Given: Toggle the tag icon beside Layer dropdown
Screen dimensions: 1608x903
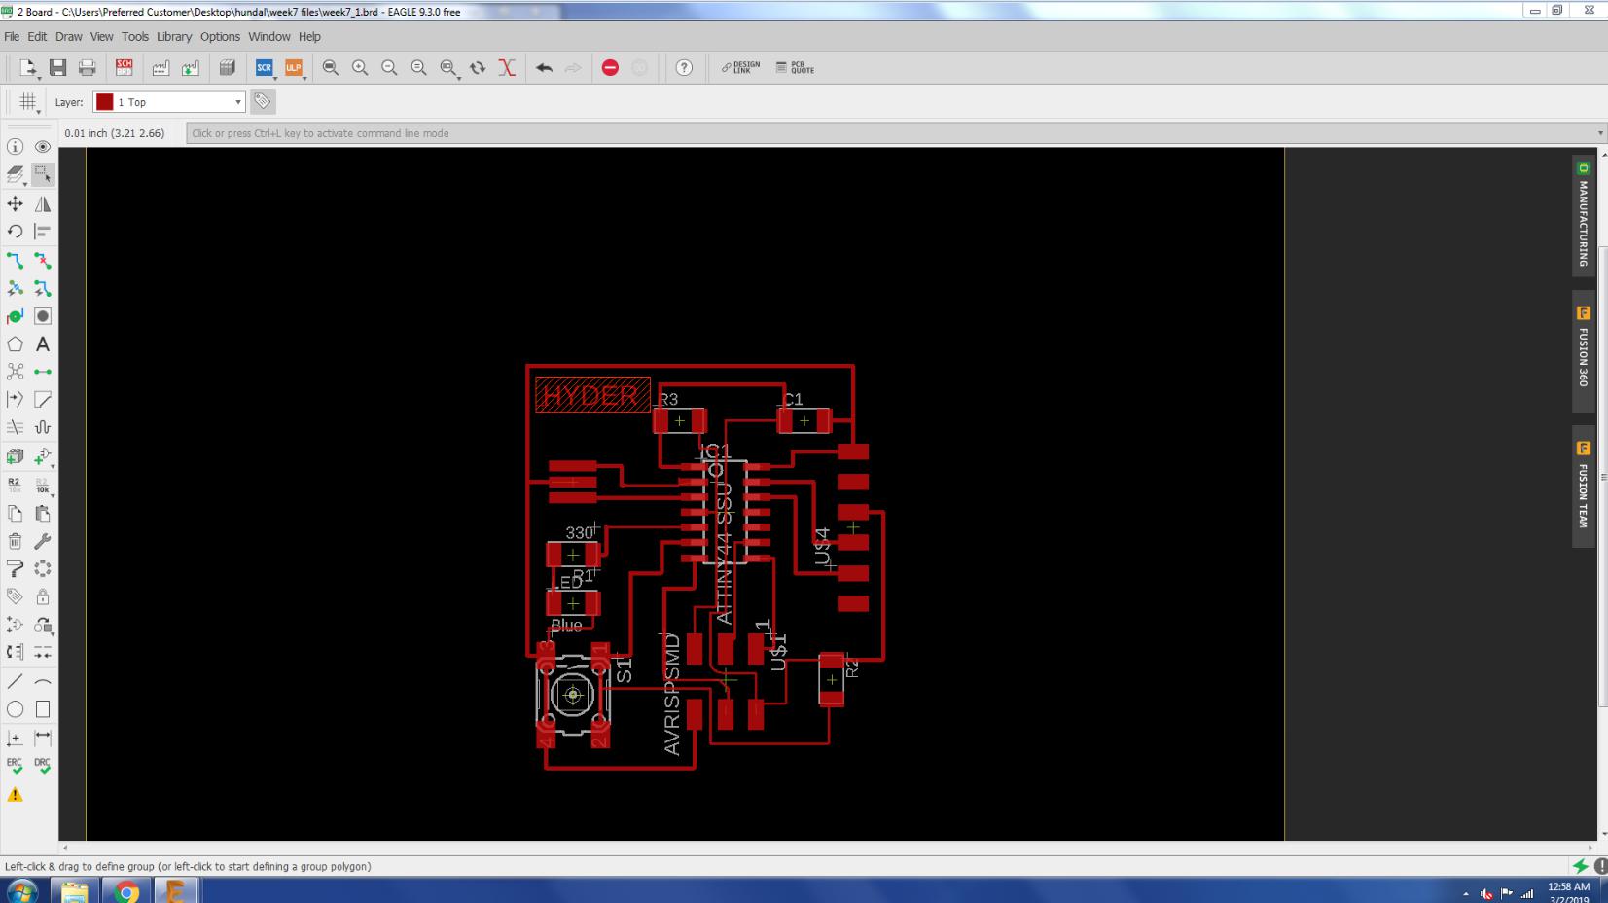Looking at the screenshot, I should coord(263,101).
